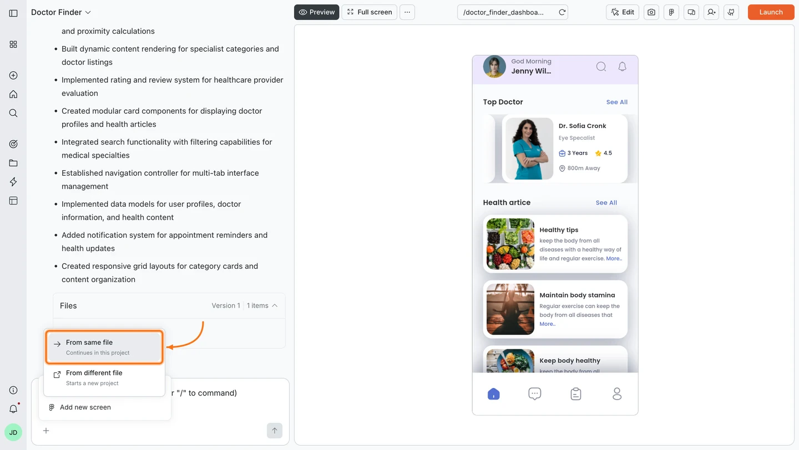
Task: Open the device preview icon in toolbar
Action: pyautogui.click(x=691, y=12)
